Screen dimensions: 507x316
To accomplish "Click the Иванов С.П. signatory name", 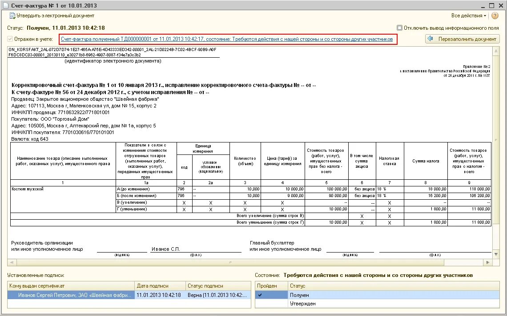I will [165, 249].
